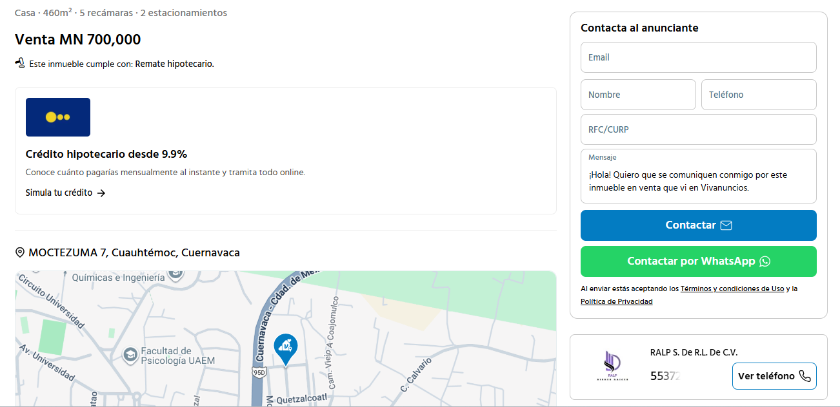Image resolution: width=840 pixels, height=407 pixels.
Task: Click RALP S. De R.L. De C.V. name
Action: [x=694, y=352]
